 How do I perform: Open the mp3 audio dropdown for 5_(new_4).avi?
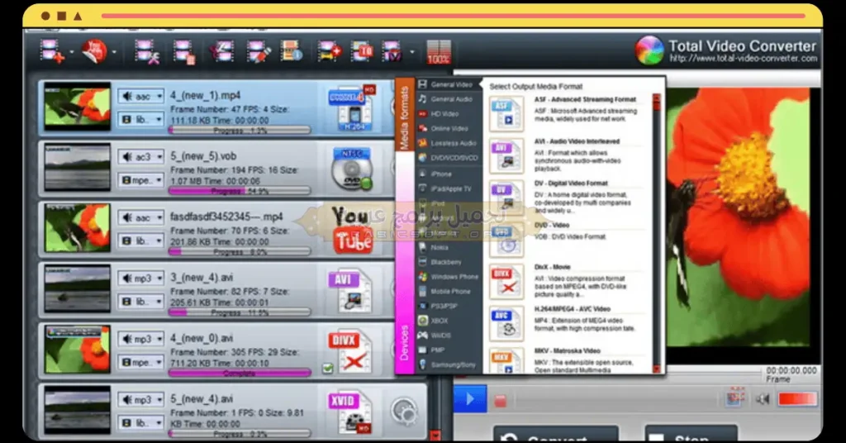[x=140, y=400]
